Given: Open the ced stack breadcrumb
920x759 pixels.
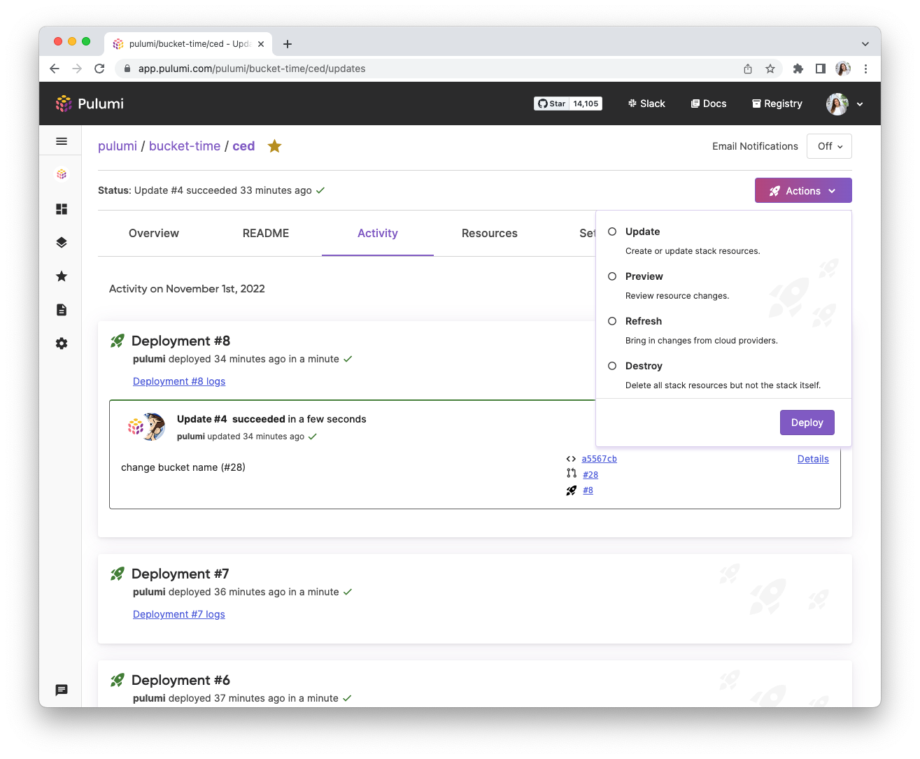Looking at the screenshot, I should tap(243, 146).
